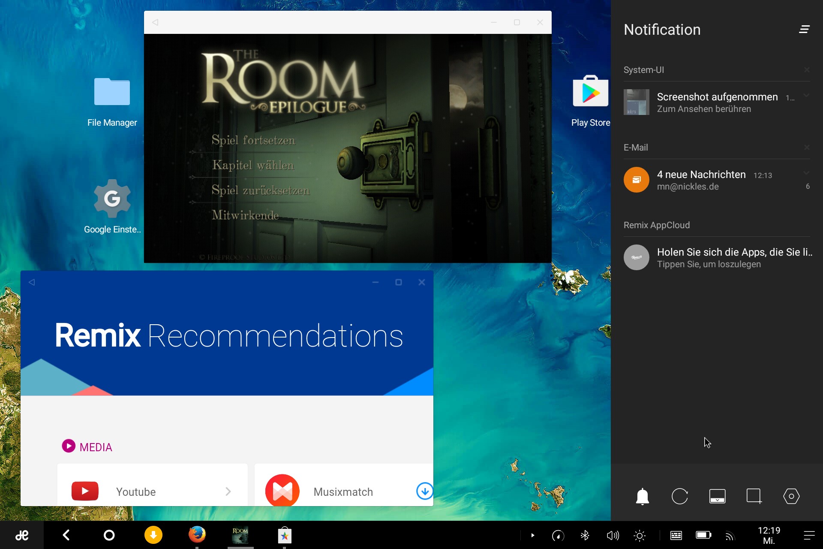Screen dimensions: 823x549
Task: Click the MEDIA category heading
Action: pos(87,447)
